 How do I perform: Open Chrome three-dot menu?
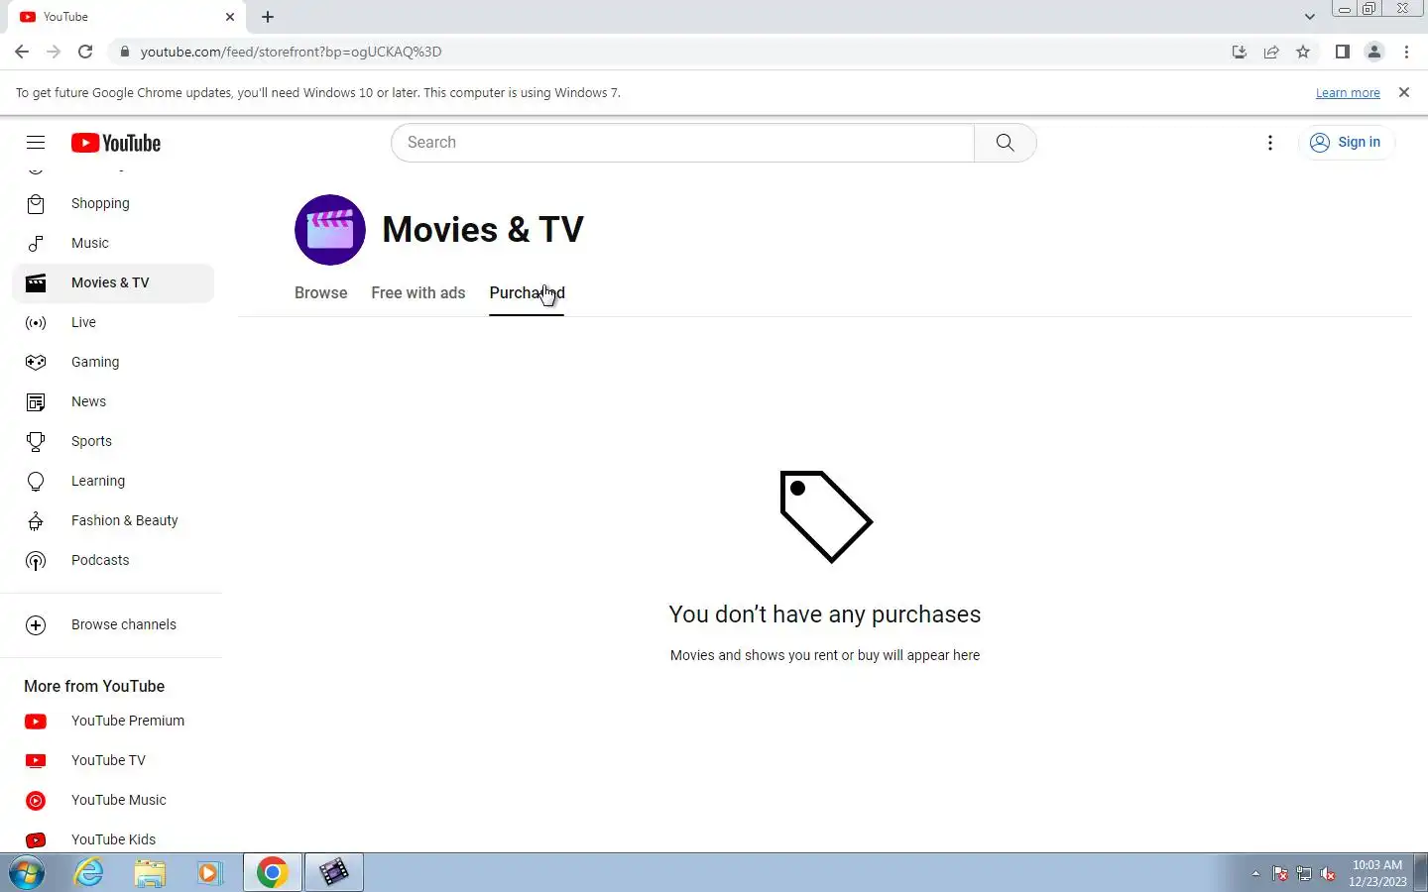click(x=1407, y=52)
